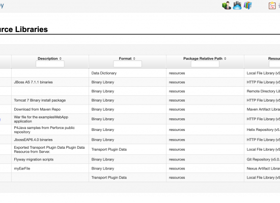
Task: Open the colored binders library icon
Action: [x=248, y=6]
